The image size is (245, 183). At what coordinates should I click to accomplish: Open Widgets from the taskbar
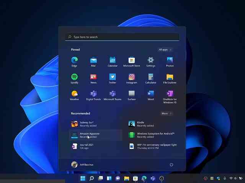pyautogui.click(x=109, y=178)
